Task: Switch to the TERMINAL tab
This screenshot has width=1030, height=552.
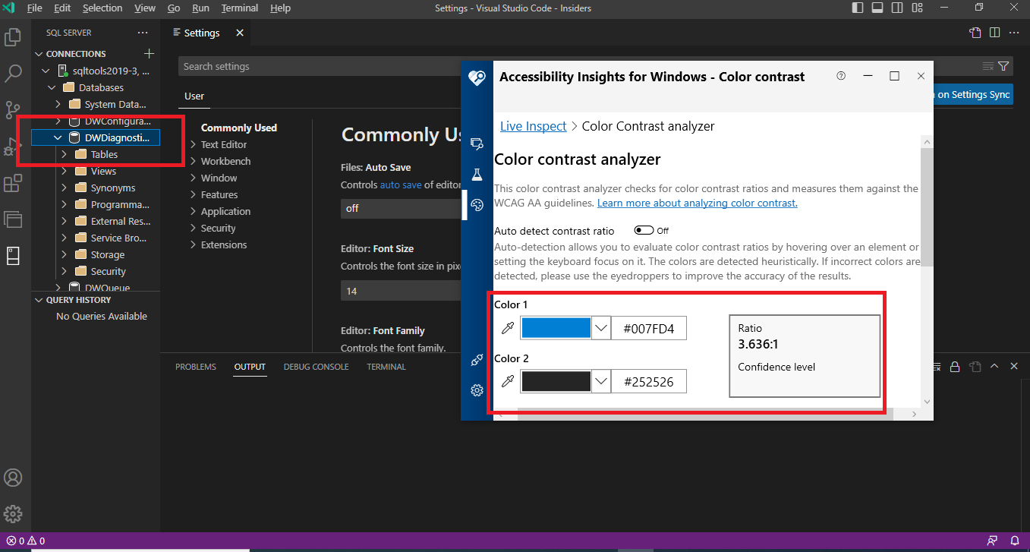Action: tap(386, 366)
